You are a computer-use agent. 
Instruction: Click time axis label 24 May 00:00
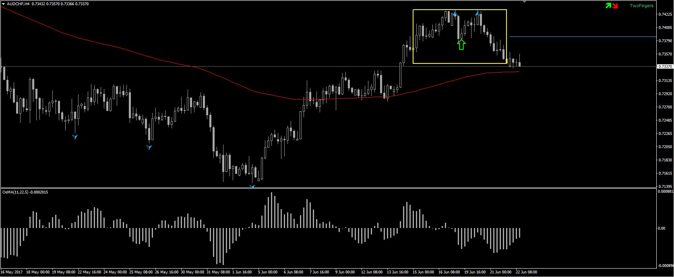coord(115,272)
